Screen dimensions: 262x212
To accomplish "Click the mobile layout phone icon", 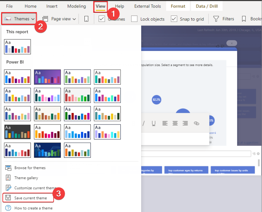I will [86, 19].
